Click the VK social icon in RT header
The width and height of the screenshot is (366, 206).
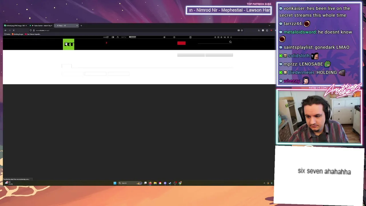[225, 37]
